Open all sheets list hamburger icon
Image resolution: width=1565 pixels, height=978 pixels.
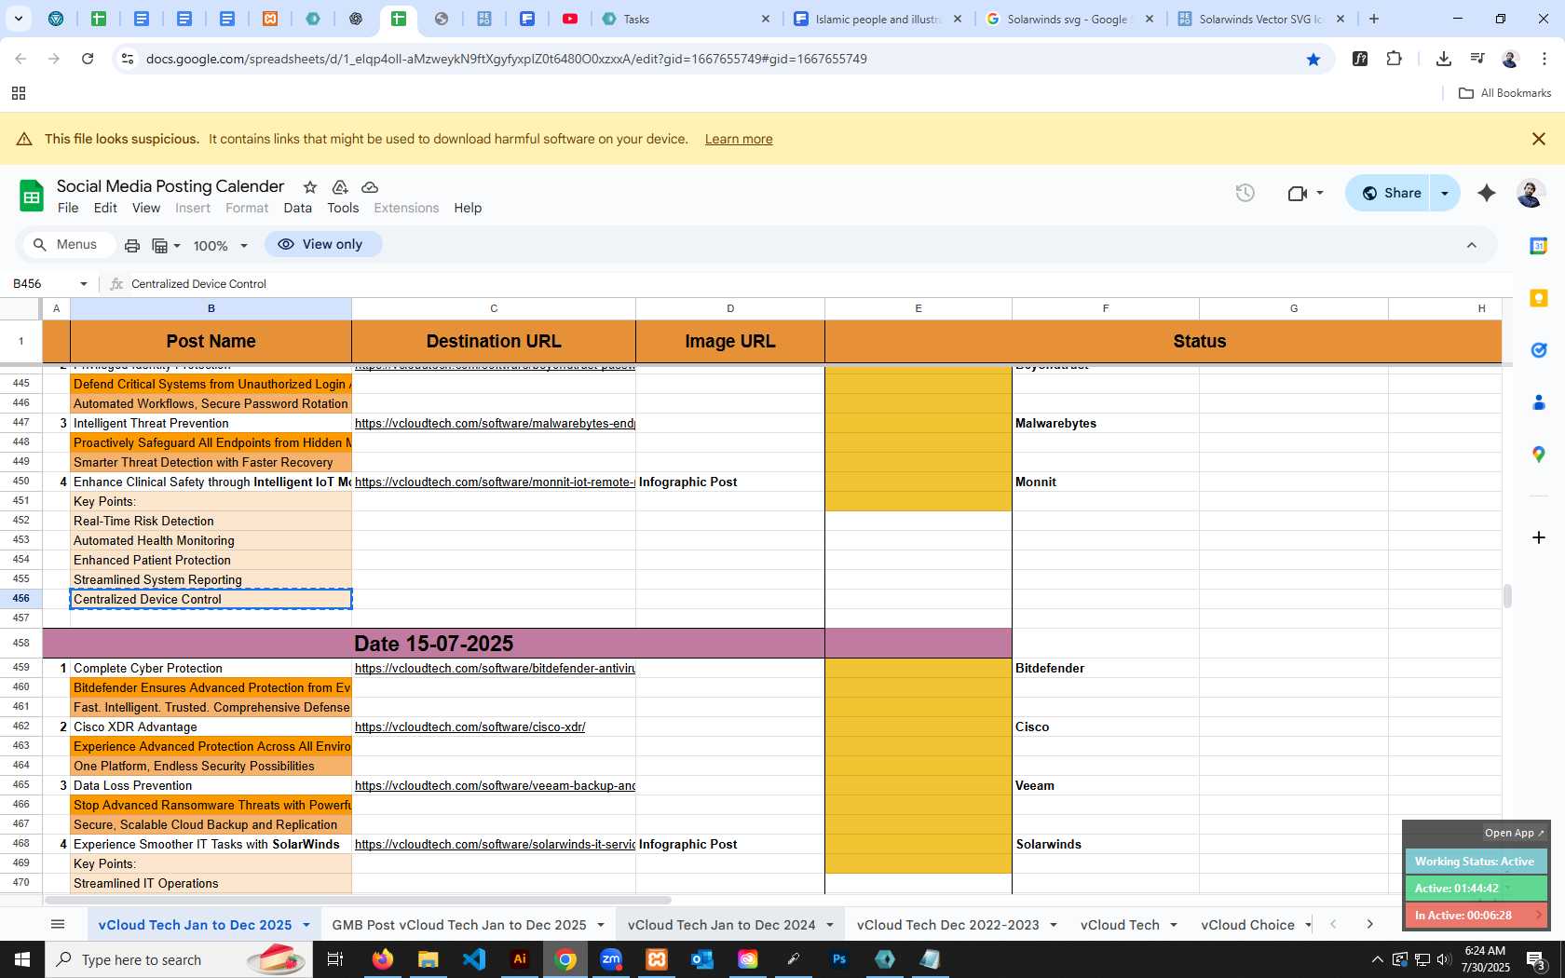(58, 924)
